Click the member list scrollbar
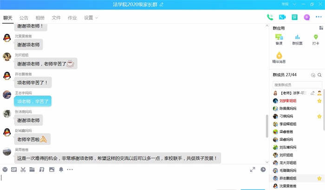 pyautogui.click(x=324, y=110)
